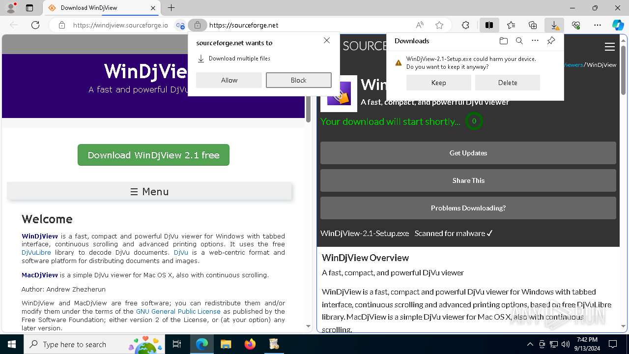Open Read aloud icon in address bar
629x354 pixels.
pyautogui.click(x=420, y=25)
